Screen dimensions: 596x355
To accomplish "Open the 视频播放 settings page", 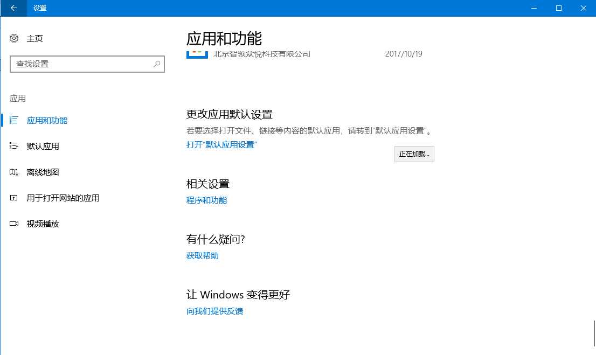I will [42, 224].
